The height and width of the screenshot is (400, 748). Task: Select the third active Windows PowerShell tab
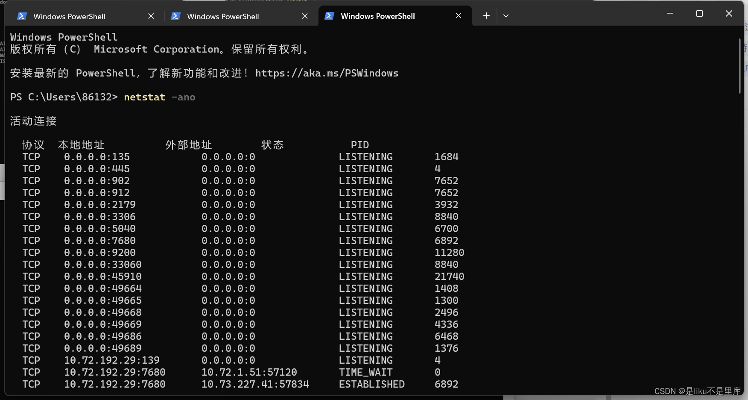click(395, 16)
